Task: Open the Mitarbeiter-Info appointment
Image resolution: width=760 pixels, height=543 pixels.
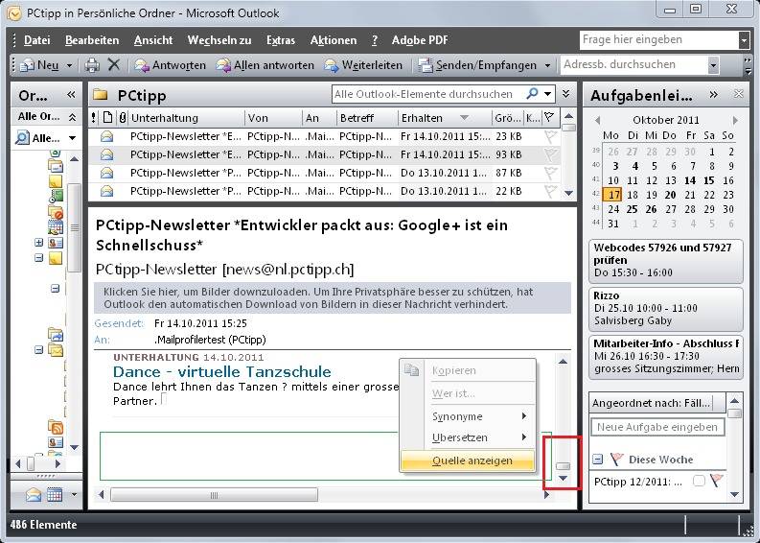Action: pos(665,357)
